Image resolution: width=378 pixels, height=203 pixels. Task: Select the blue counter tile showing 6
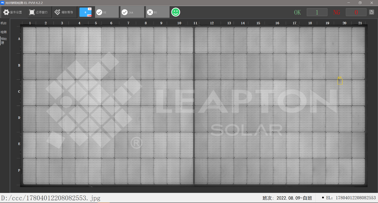click(x=85, y=12)
